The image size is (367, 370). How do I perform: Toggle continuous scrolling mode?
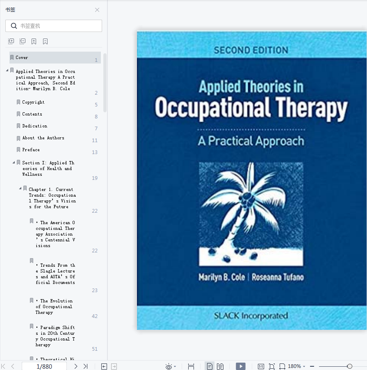pyautogui.click(x=191, y=366)
